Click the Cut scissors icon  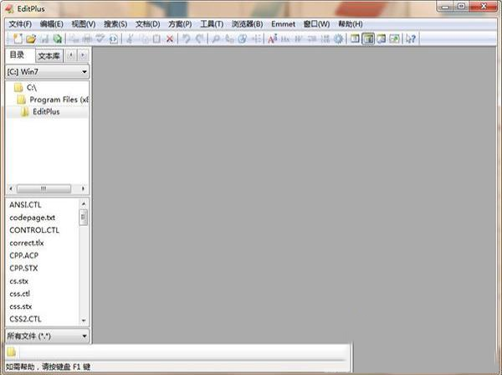point(130,39)
